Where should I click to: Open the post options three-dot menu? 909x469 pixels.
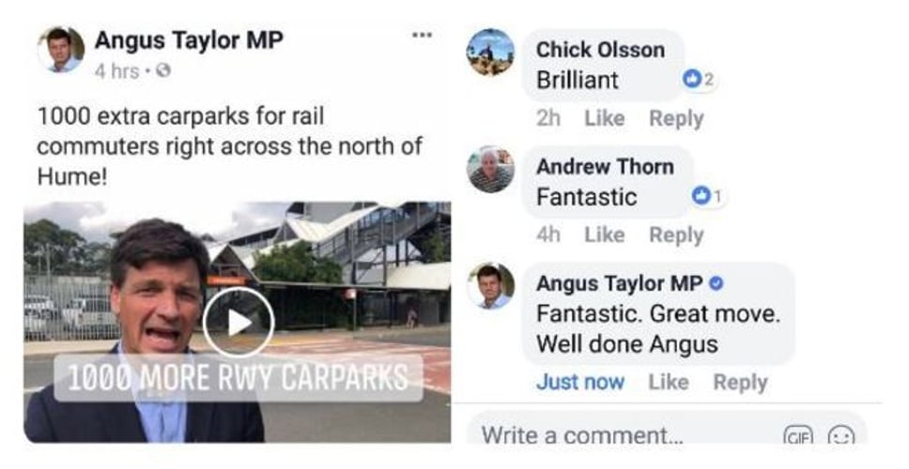423,36
